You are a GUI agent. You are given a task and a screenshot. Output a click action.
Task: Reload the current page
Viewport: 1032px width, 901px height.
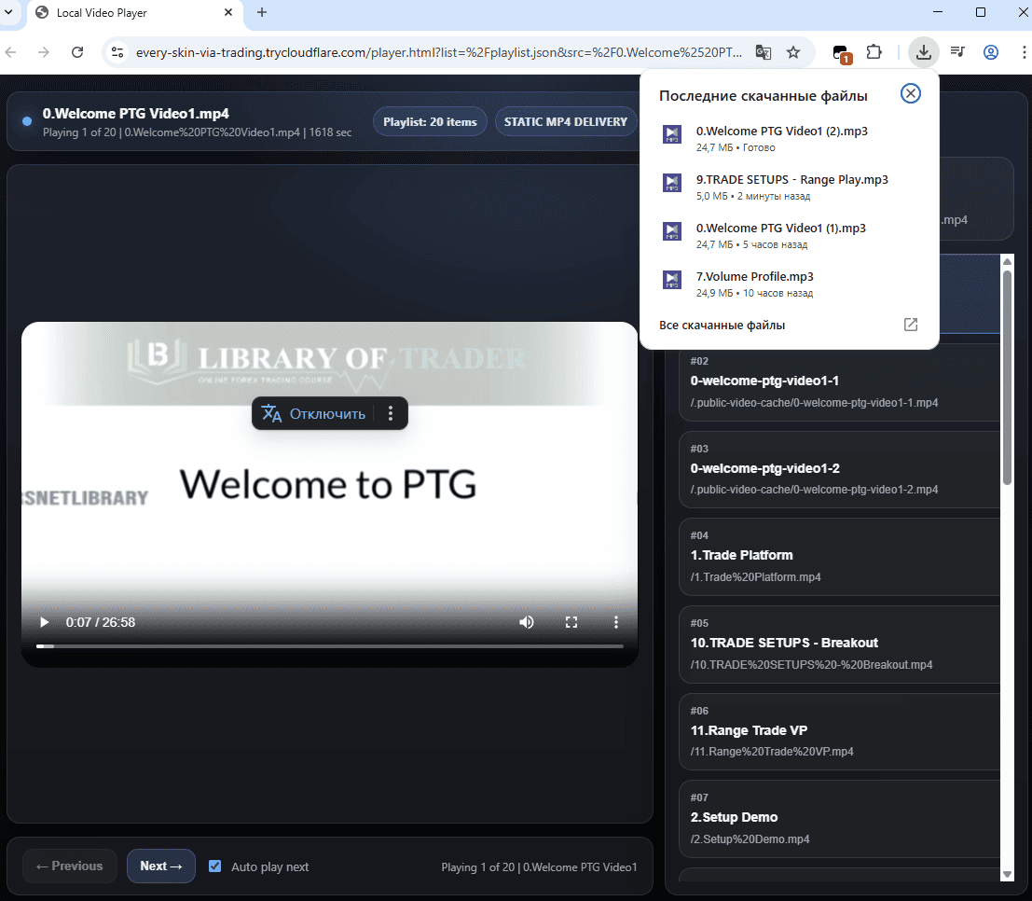[x=77, y=52]
